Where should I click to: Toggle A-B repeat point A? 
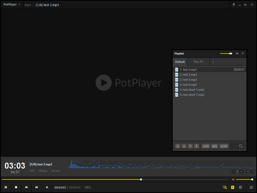(233, 171)
